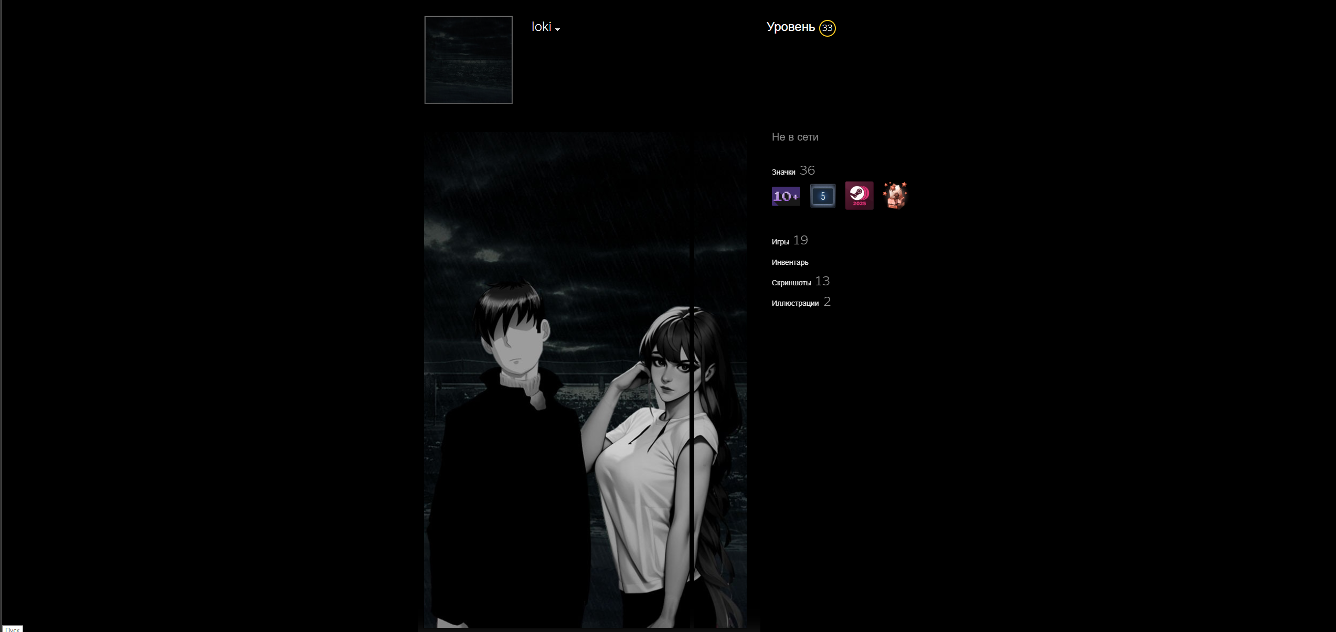Open the Steam 2025 badge

pyautogui.click(x=859, y=196)
